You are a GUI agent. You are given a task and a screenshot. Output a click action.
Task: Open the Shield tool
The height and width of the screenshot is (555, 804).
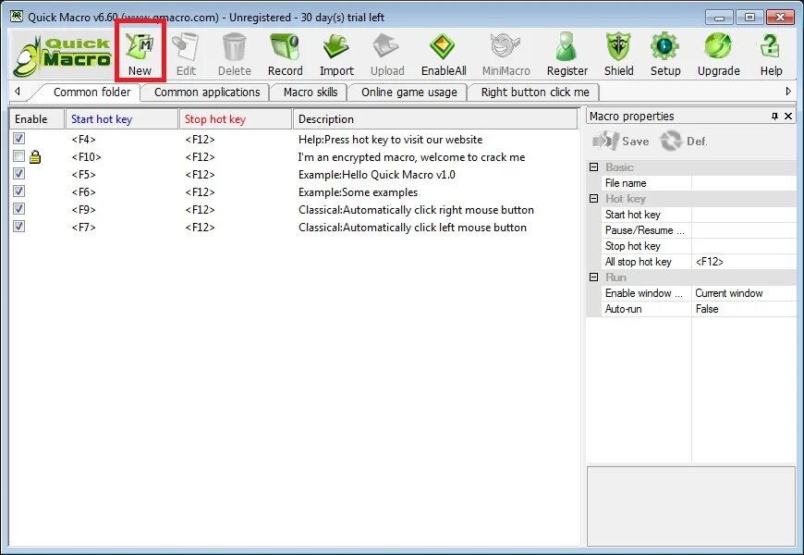pyautogui.click(x=619, y=54)
